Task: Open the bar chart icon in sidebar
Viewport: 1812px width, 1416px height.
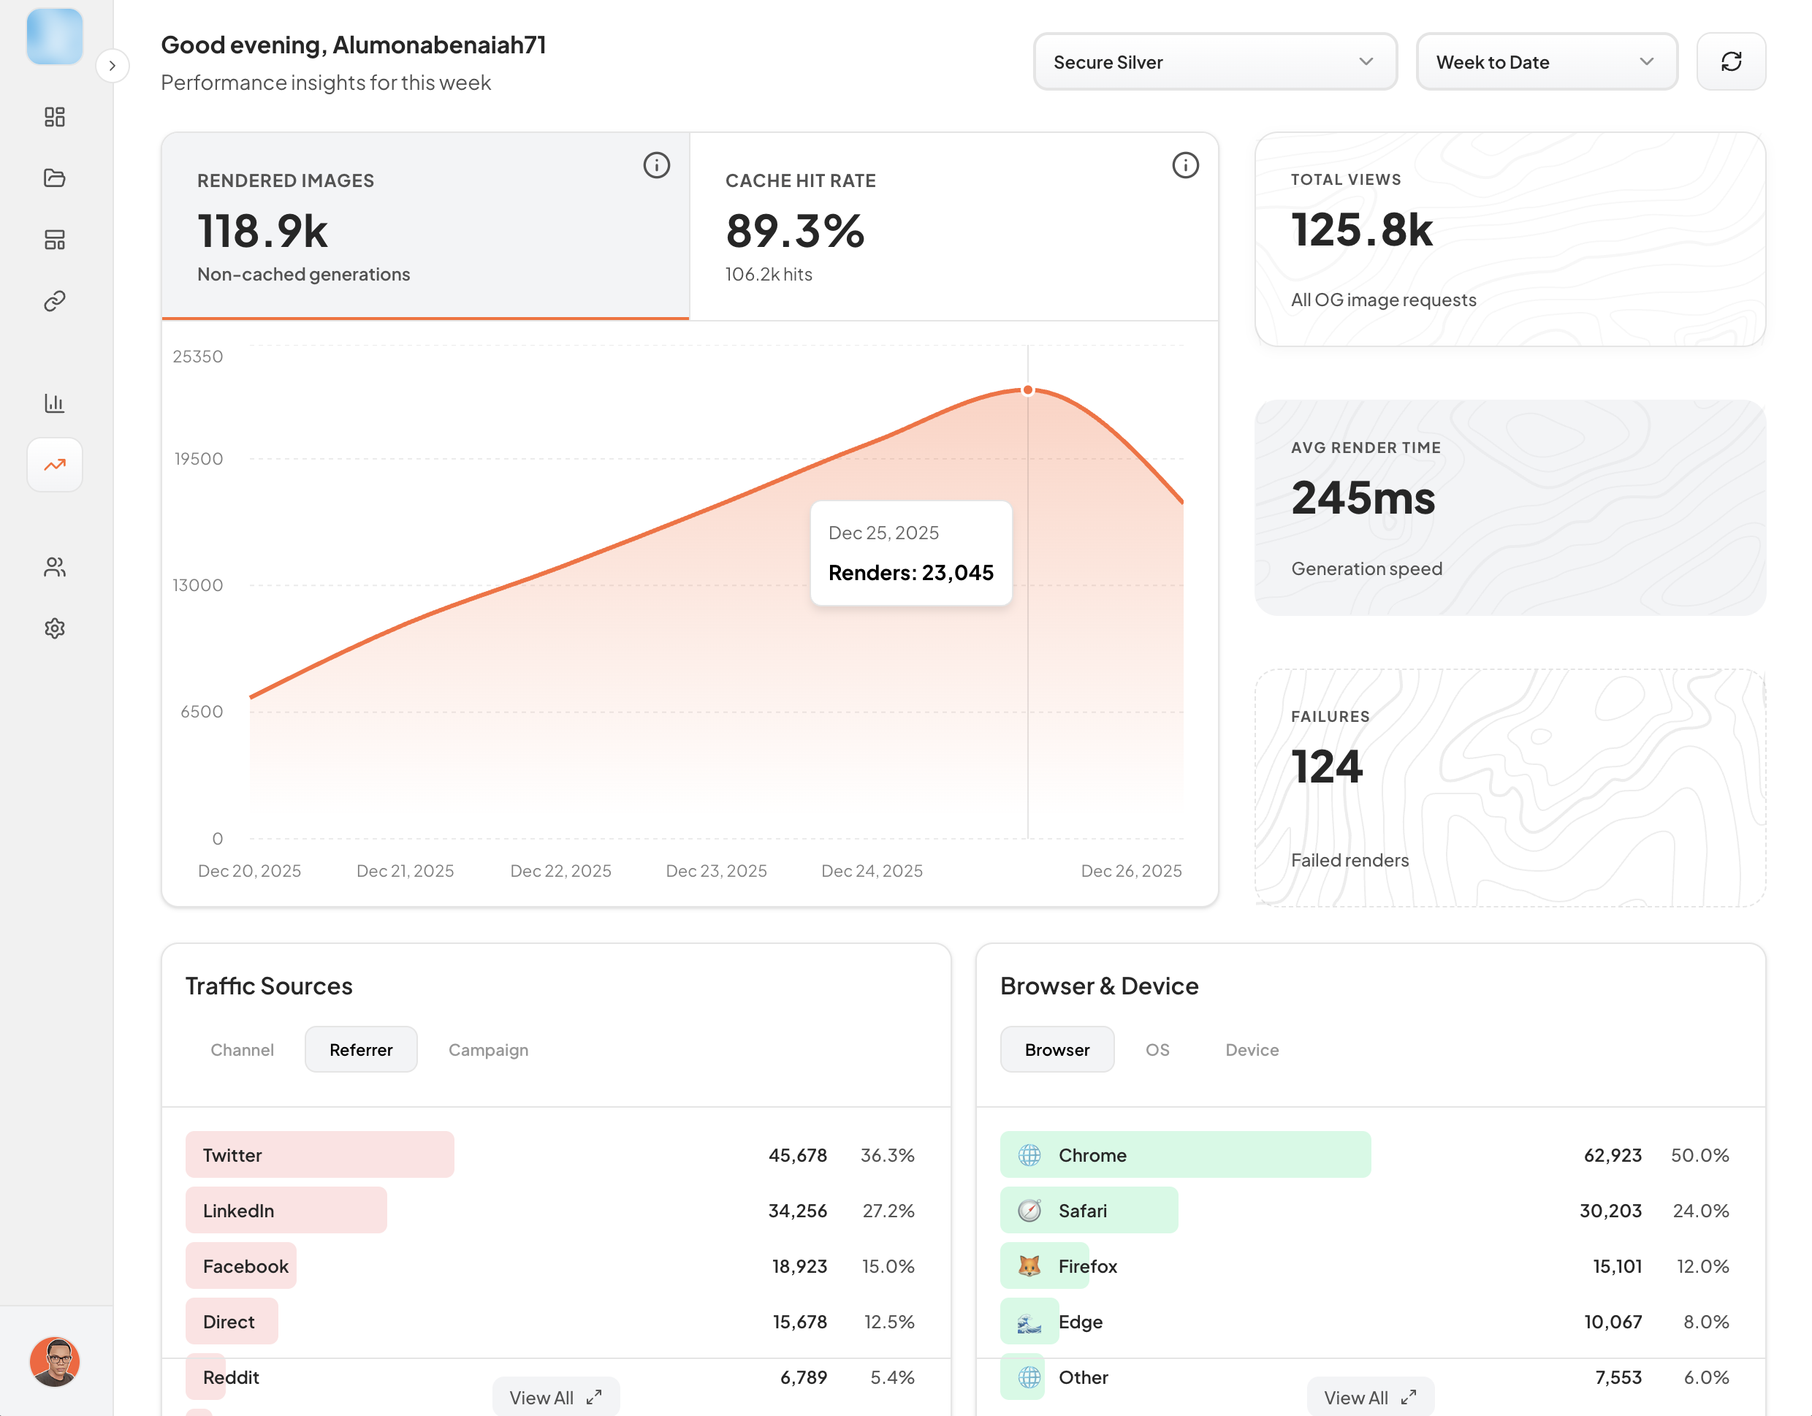Action: [x=55, y=403]
